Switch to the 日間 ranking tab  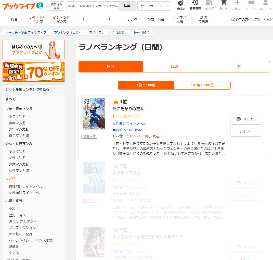[x=111, y=67]
